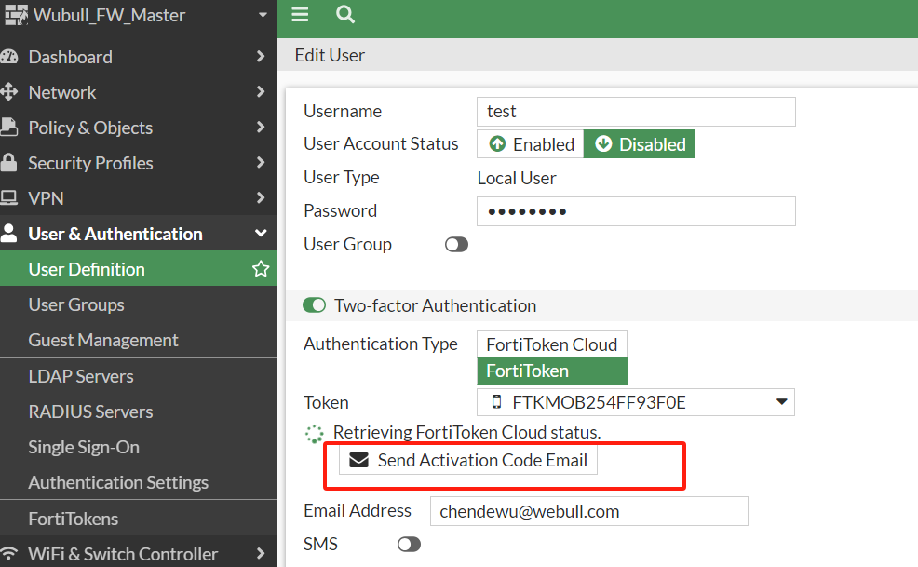918x567 pixels.
Task: Expand the Security Profiles chevron
Action: pyautogui.click(x=261, y=162)
